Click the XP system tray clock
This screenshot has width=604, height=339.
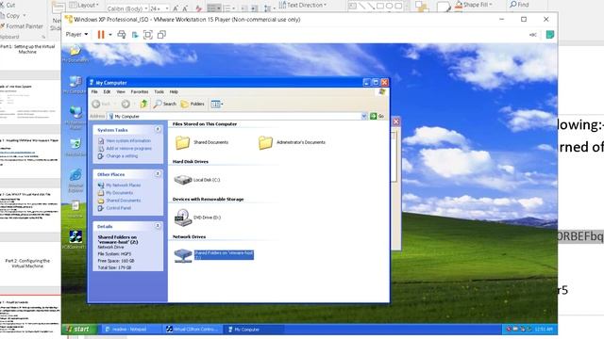[x=544, y=330]
